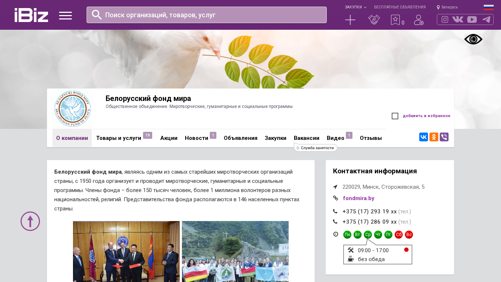Open the handshake meeting photo

(126, 252)
